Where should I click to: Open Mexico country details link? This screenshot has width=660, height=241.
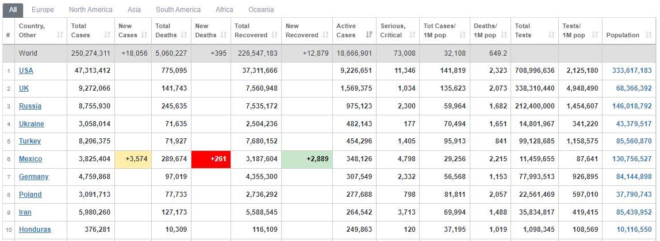(30, 159)
